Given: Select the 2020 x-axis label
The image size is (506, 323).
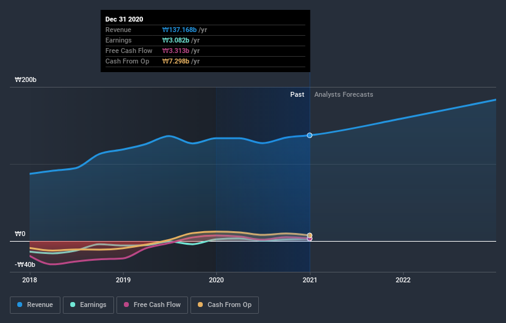Looking at the screenshot, I should pos(216,280).
